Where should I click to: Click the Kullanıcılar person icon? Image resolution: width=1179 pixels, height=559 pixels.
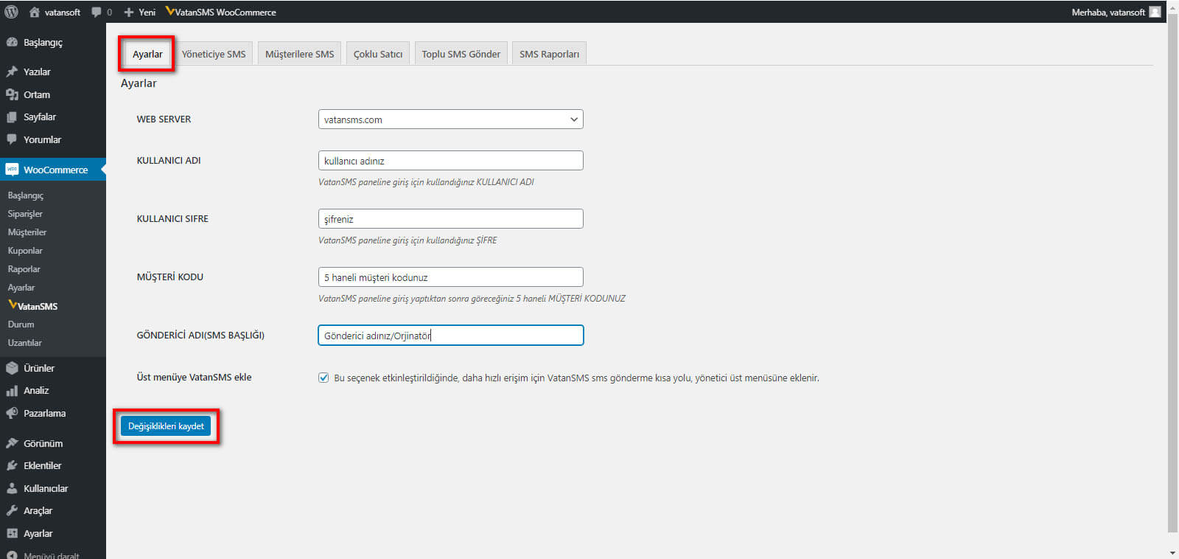[12, 488]
